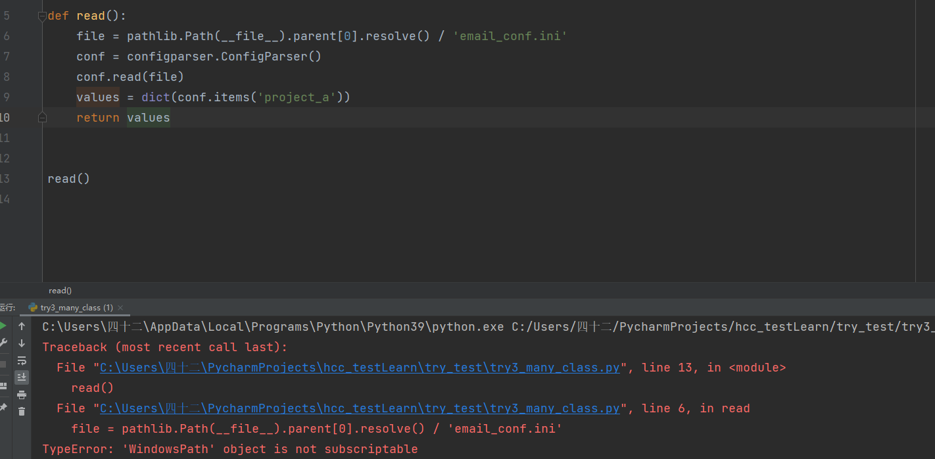Click the Python icon on run tab
The image size is (935, 459).
33,308
